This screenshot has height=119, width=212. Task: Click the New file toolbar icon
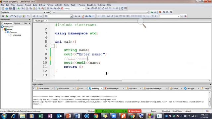coord(3,8)
